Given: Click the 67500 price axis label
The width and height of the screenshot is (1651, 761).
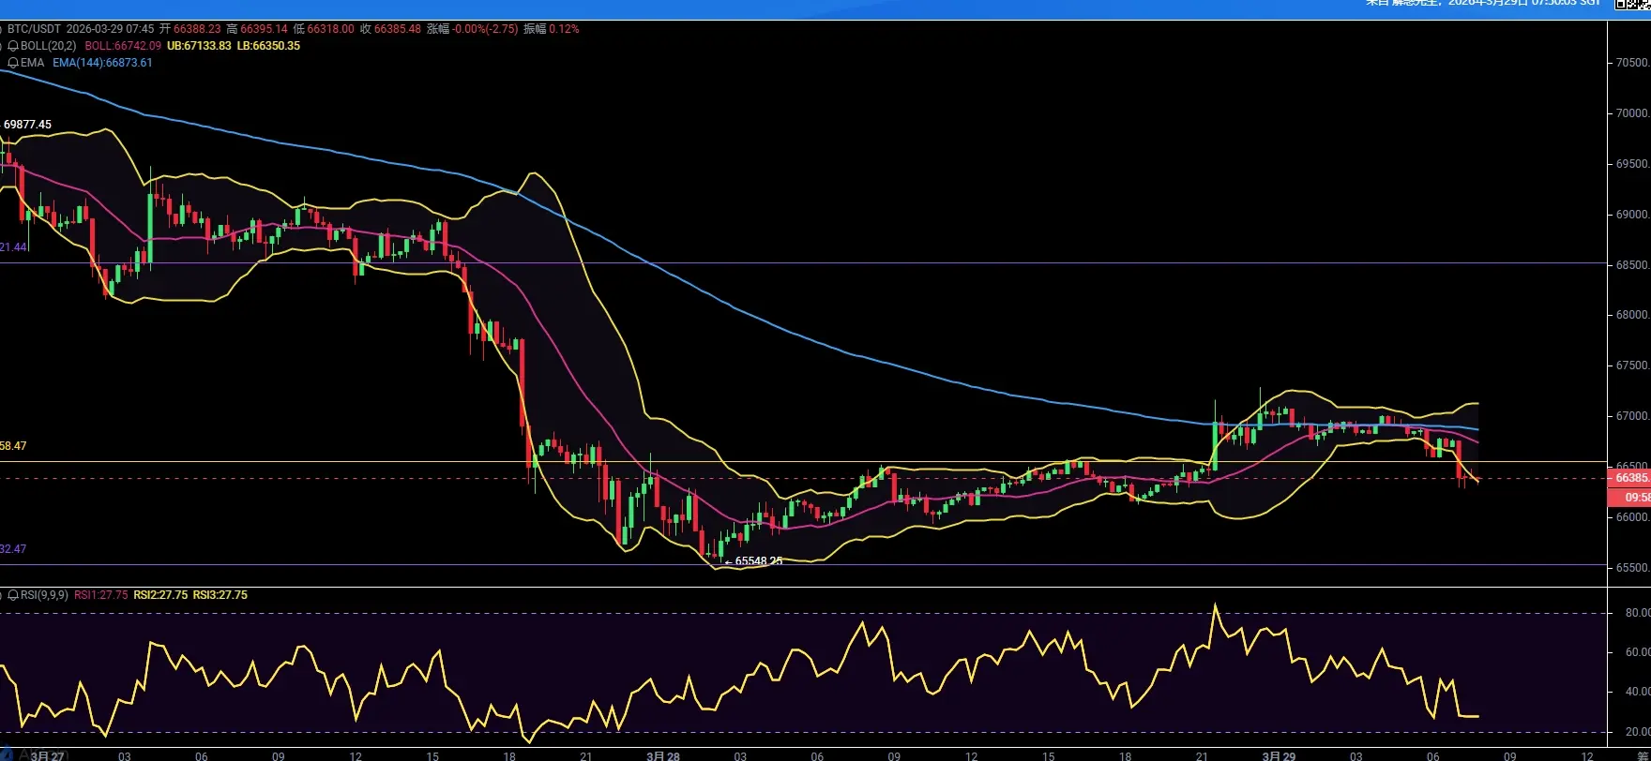Looking at the screenshot, I should (1632, 366).
